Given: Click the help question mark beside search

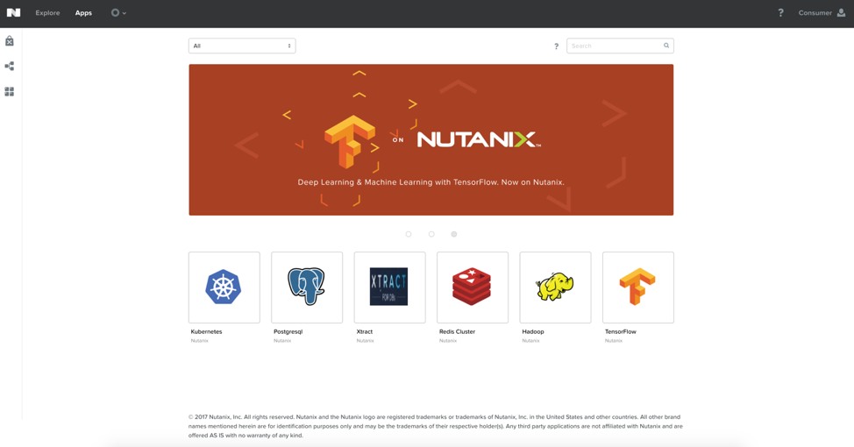Looking at the screenshot, I should tap(556, 46).
